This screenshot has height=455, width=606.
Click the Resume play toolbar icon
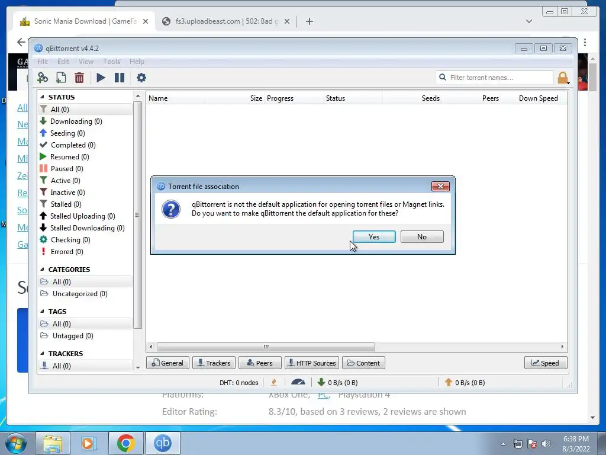[x=101, y=78]
